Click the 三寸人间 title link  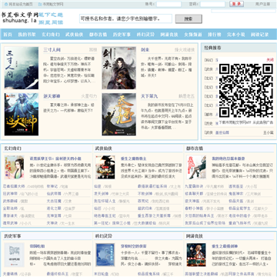pyautogui.click(x=52, y=50)
